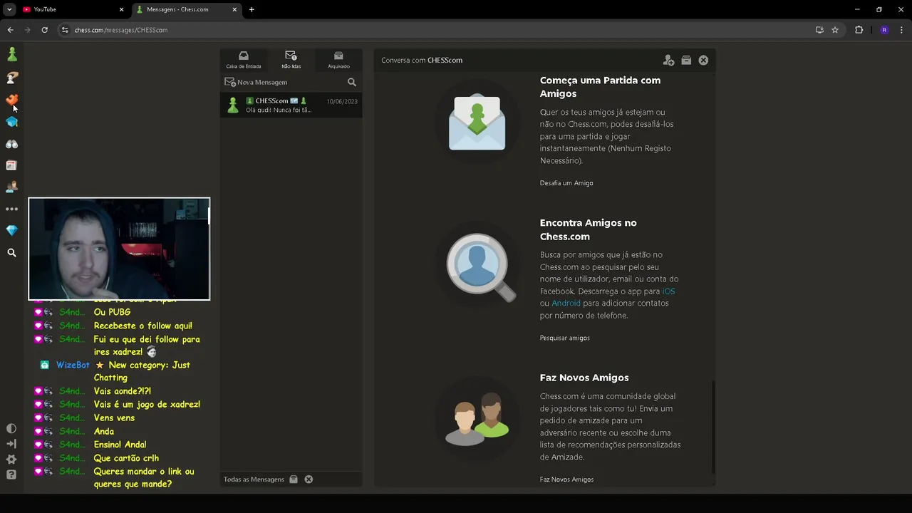This screenshot has height=513, width=912.
Task: Open the Chrome profile avatar
Action: click(884, 30)
